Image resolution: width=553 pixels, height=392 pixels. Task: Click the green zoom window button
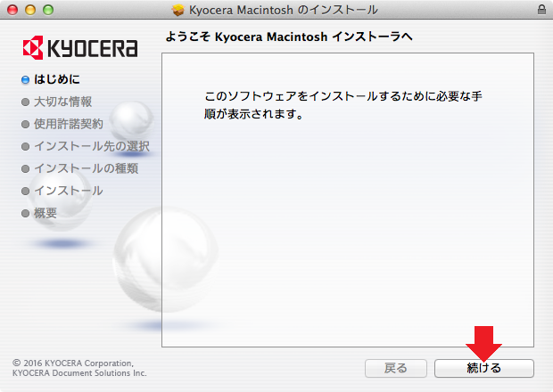(45, 10)
